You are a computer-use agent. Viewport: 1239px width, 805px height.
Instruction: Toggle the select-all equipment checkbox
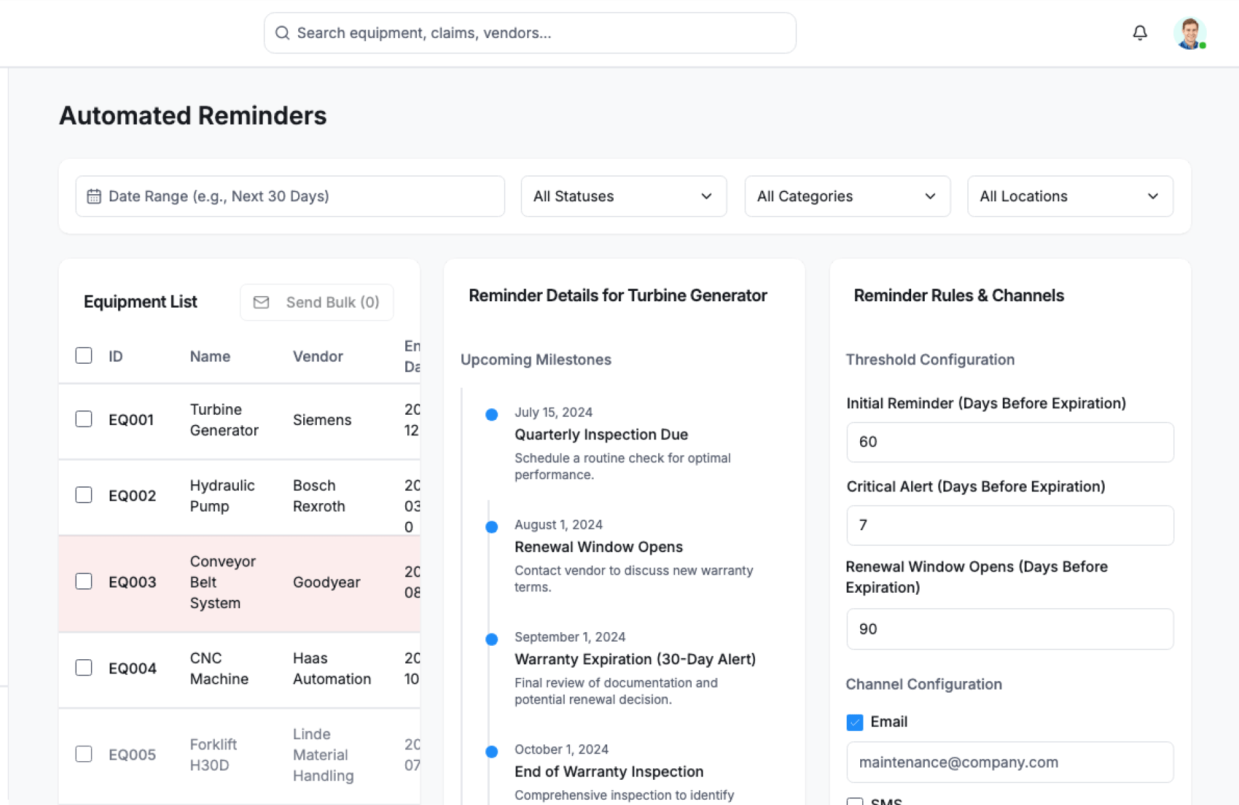(x=84, y=355)
